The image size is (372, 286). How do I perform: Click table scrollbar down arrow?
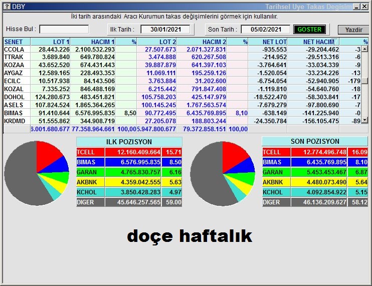pos(364,120)
